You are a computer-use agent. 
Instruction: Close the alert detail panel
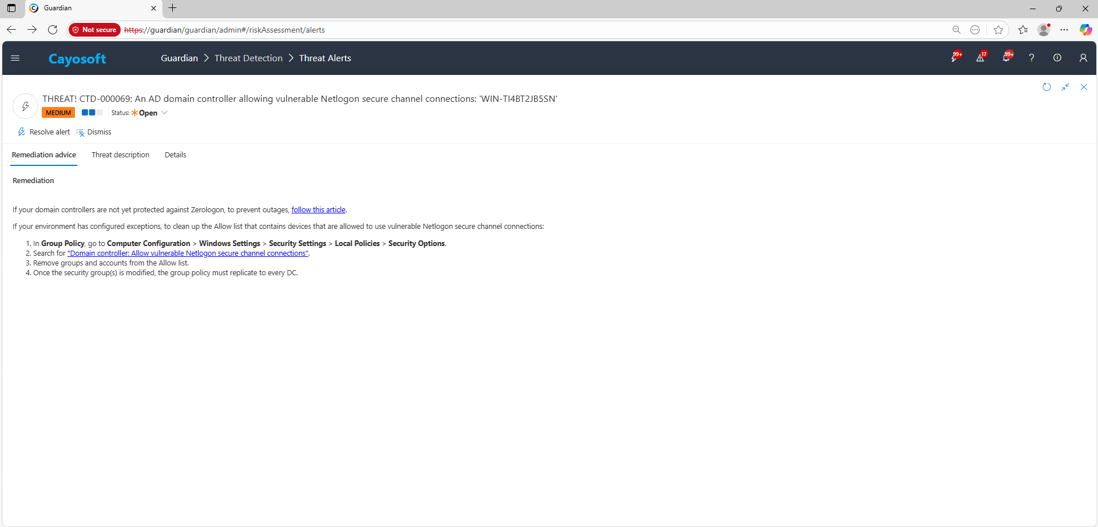pyautogui.click(x=1084, y=87)
